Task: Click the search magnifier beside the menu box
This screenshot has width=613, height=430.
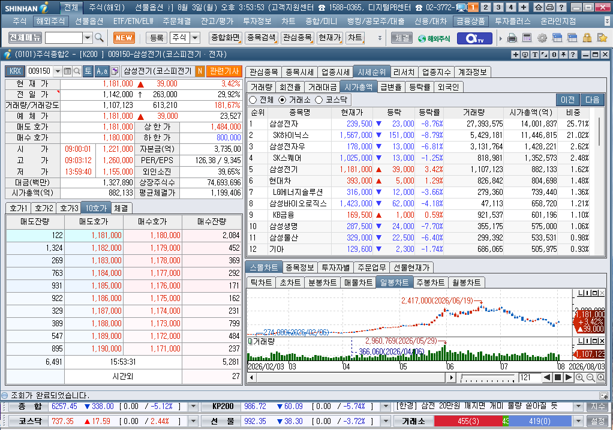Action: tap(99, 38)
